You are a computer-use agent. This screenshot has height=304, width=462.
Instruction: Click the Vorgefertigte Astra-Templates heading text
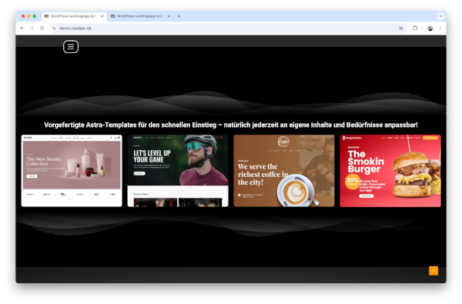(231, 125)
